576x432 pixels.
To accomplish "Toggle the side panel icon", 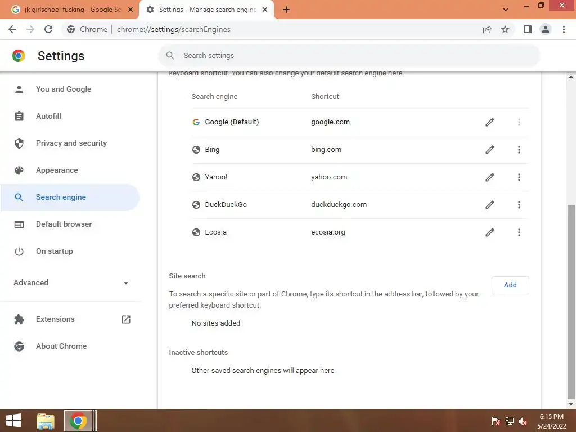I will click(528, 29).
